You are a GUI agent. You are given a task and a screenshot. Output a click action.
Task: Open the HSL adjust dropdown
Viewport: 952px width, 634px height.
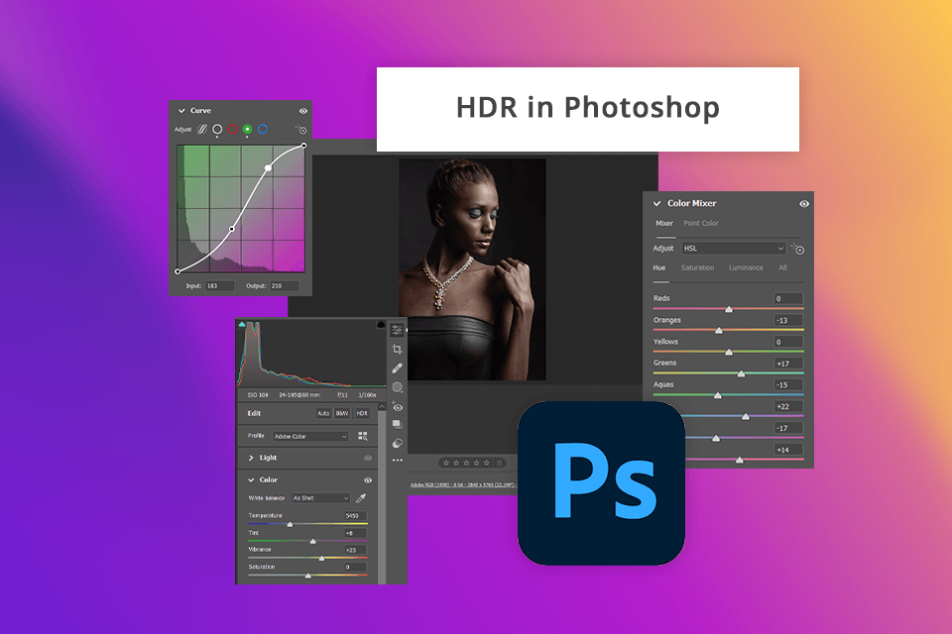[x=734, y=249]
